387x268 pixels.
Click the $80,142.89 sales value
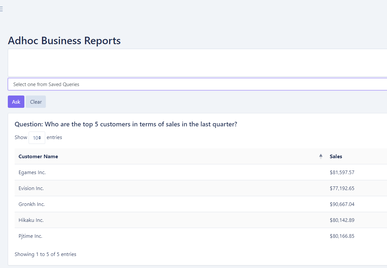click(342, 220)
